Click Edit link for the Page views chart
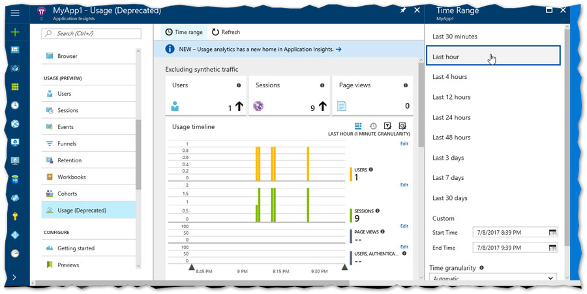 (x=404, y=226)
